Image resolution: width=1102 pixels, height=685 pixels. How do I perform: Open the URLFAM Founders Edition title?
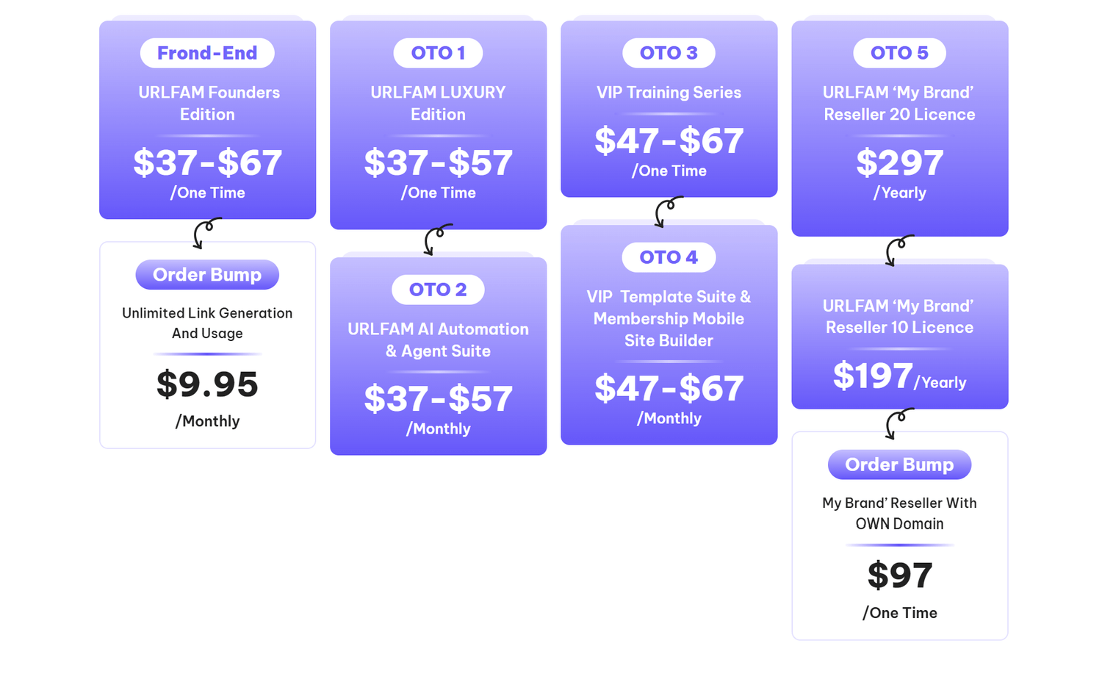point(209,104)
